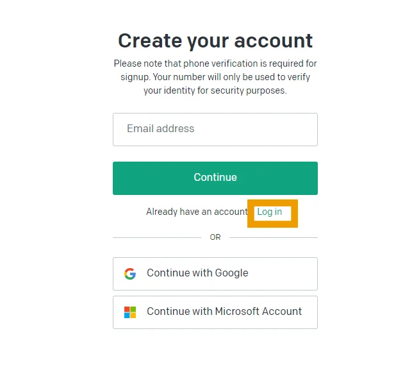Image resolution: width=412 pixels, height=372 pixels.
Task: Click the word Google in the sign-in button
Action: [231, 273]
